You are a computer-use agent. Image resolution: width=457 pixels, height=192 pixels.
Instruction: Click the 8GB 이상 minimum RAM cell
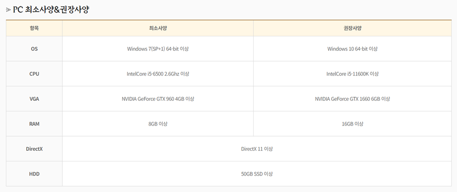[x=158, y=124]
